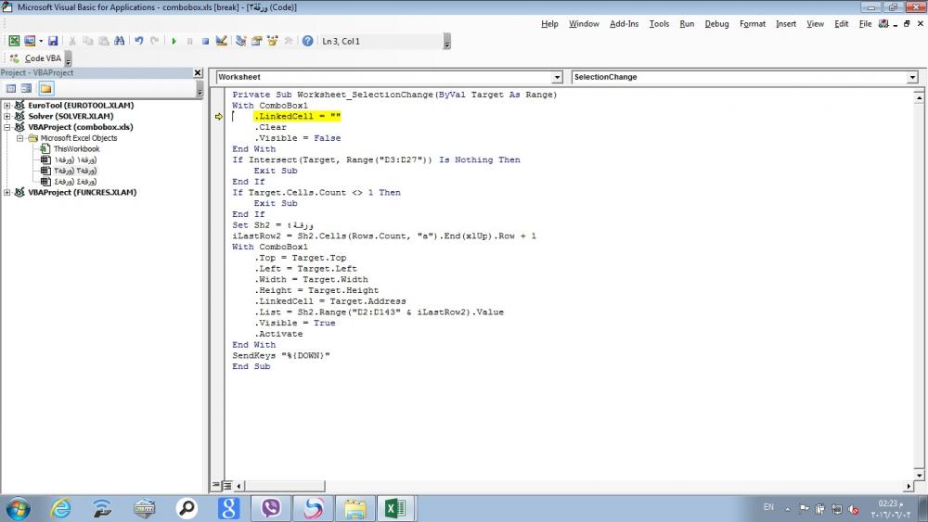
Task: Expand VBAProject (FUNCRES.XLAM) node
Action: click(7, 193)
